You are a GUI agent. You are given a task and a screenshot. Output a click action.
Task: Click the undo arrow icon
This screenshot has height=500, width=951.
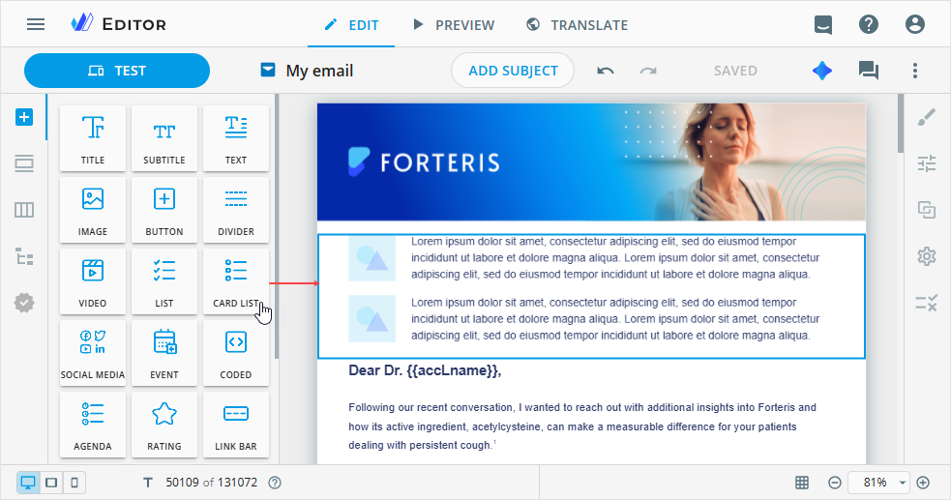tap(606, 71)
